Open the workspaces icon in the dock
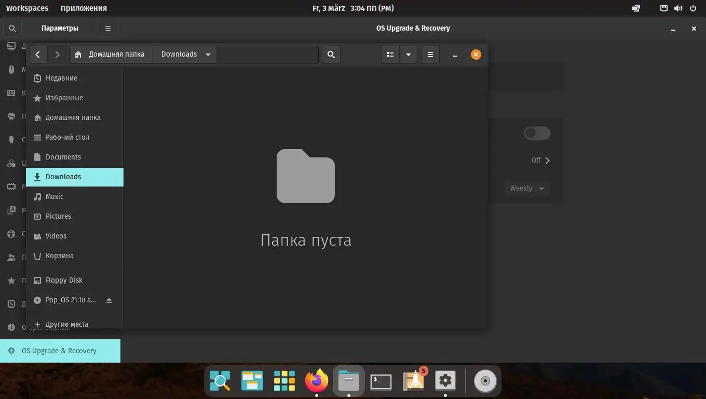The height and width of the screenshot is (399, 706). pyautogui.click(x=252, y=381)
